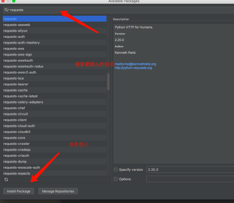Viewport: 234px width, 203px height.
Task: Select the requests-cache package
Action: coord(55,90)
